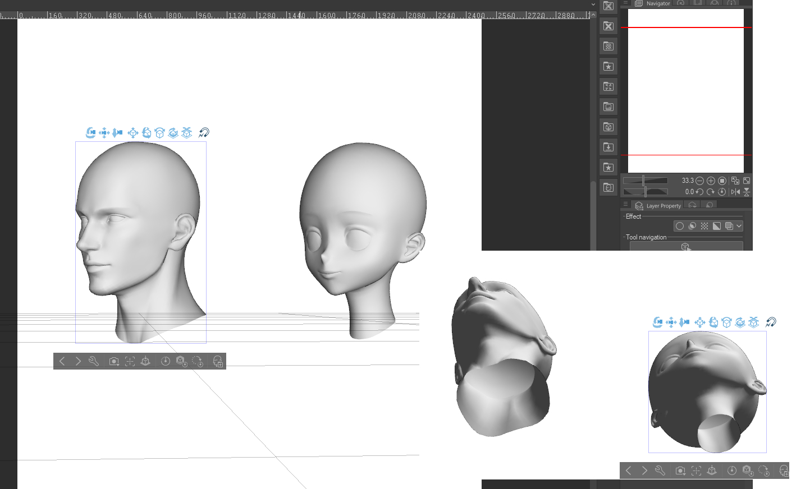Viewport: 810px width, 489px height.
Task: Select move-object manipulator above upturned ball head
Action: coord(700,322)
